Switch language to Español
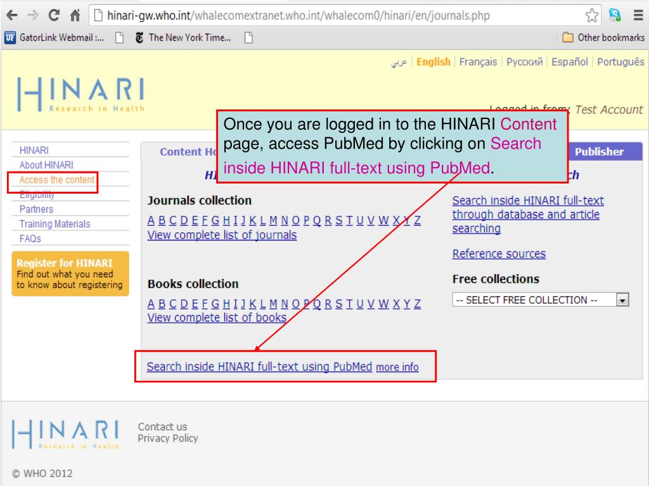Image resolution: width=649 pixels, height=486 pixels. pos(570,62)
